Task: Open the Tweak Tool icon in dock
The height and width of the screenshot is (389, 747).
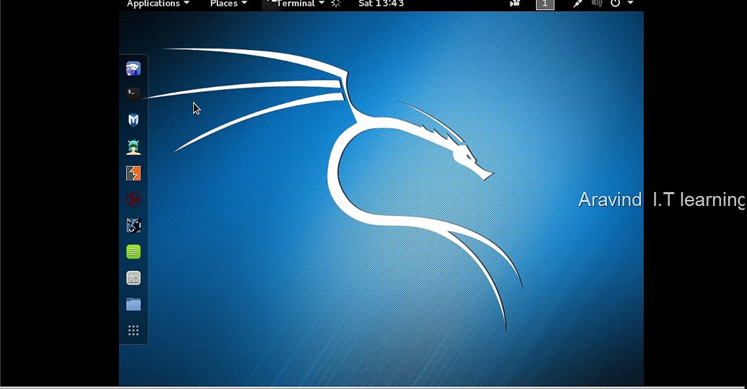Action: click(x=133, y=278)
